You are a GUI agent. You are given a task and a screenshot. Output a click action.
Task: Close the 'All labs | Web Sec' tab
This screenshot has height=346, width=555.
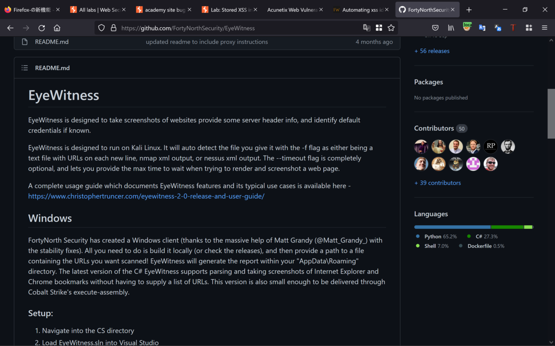click(123, 10)
